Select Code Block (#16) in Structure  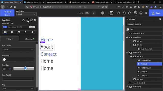[x=149, y=49]
